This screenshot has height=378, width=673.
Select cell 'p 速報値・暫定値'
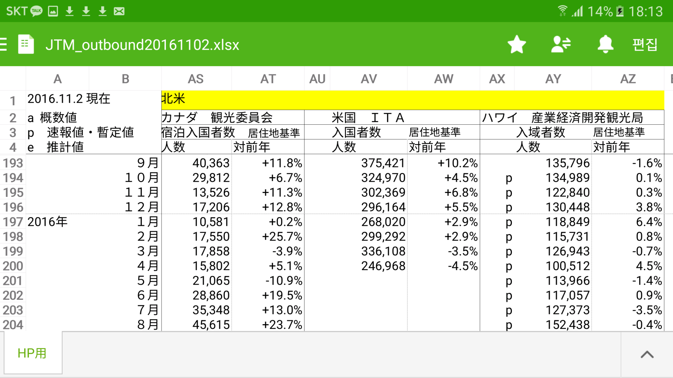coord(81,132)
